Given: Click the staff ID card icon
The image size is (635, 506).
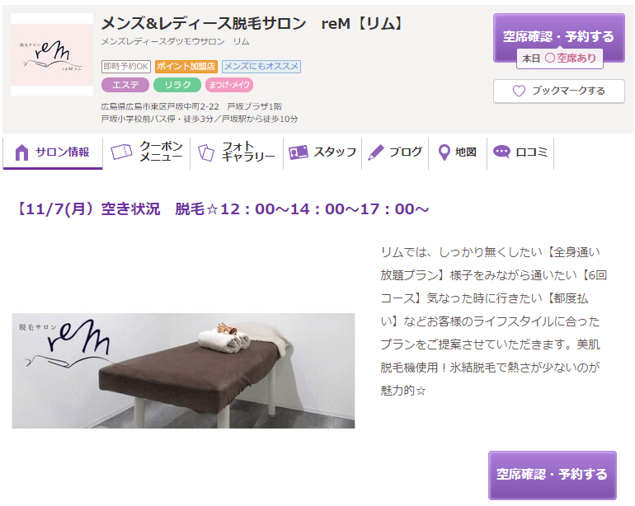Looking at the screenshot, I should coord(298,152).
